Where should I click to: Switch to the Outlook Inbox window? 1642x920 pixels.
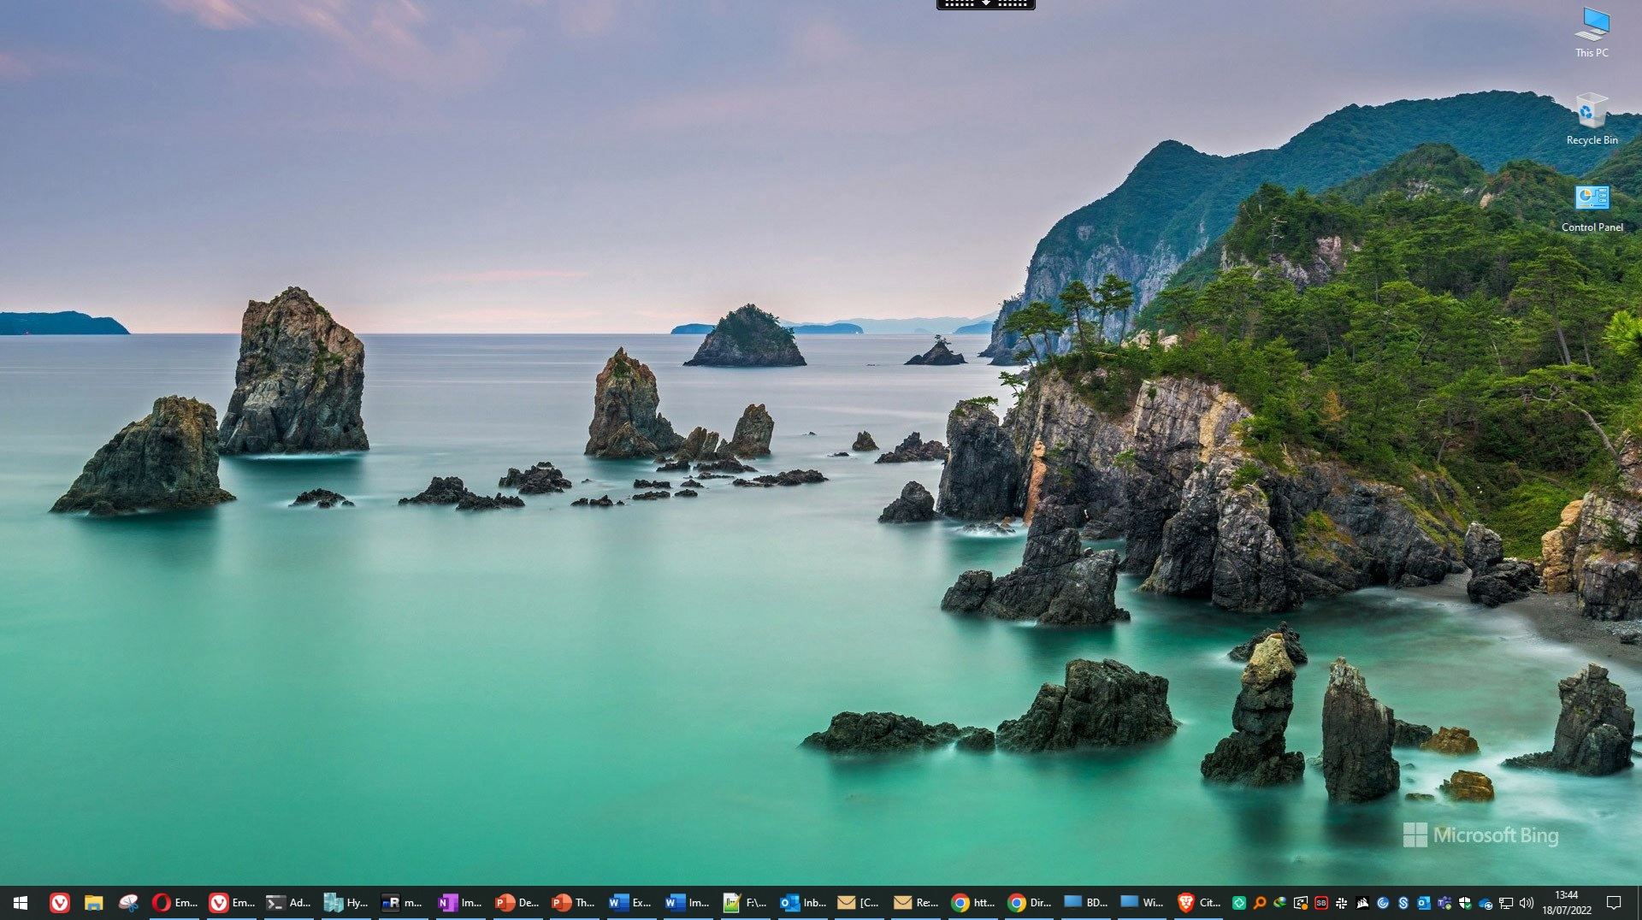(803, 903)
